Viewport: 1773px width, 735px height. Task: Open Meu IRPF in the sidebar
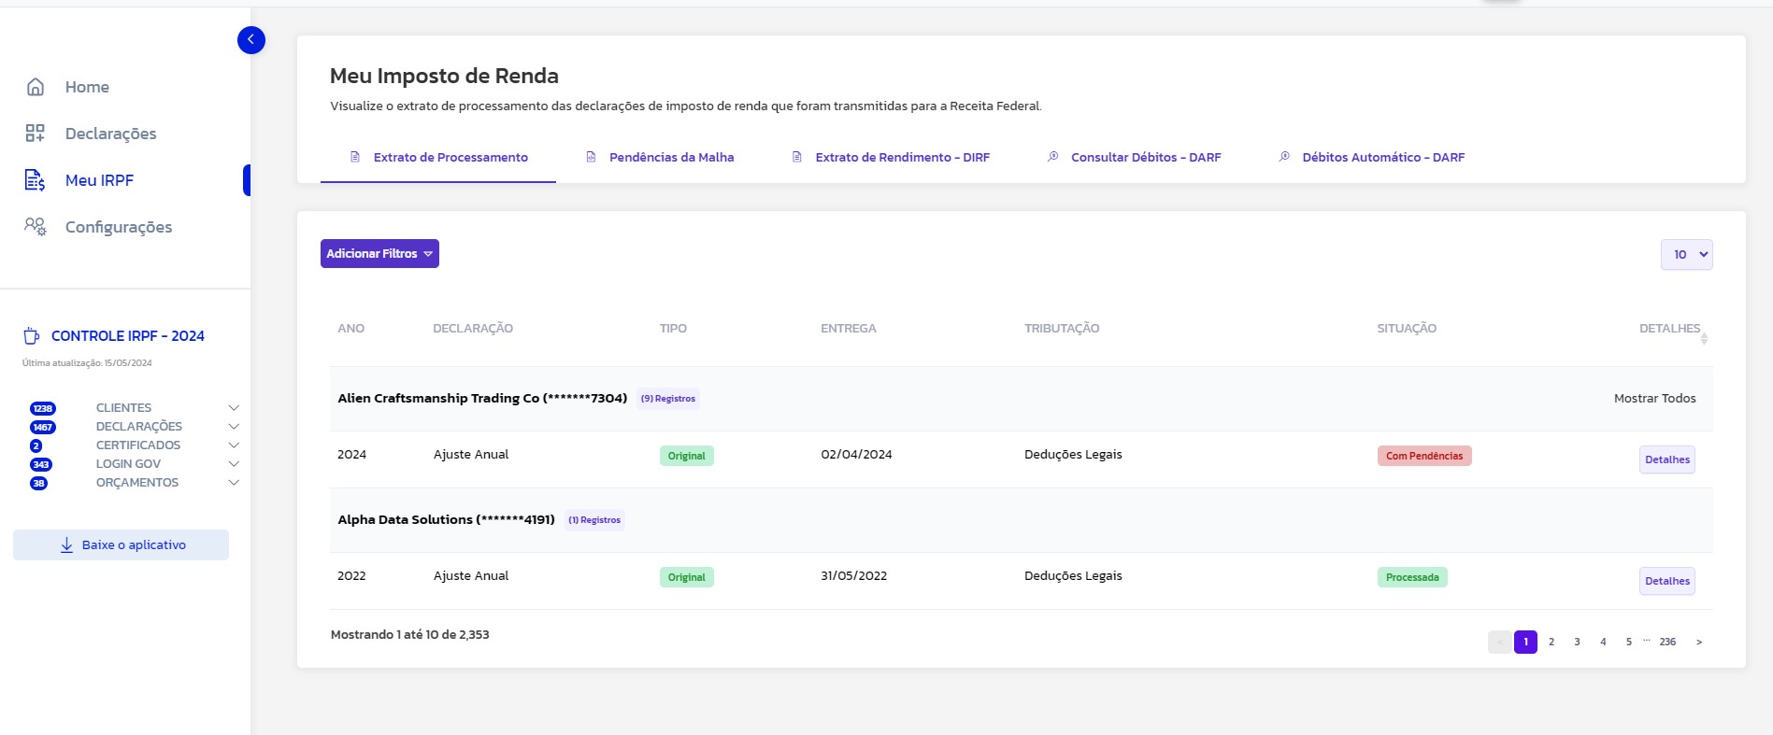(99, 180)
